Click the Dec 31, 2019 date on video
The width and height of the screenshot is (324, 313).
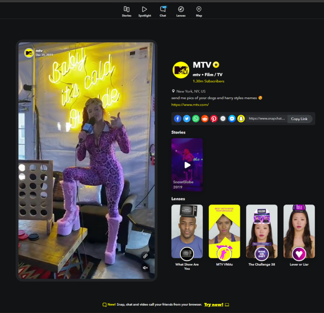pyautogui.click(x=44, y=55)
